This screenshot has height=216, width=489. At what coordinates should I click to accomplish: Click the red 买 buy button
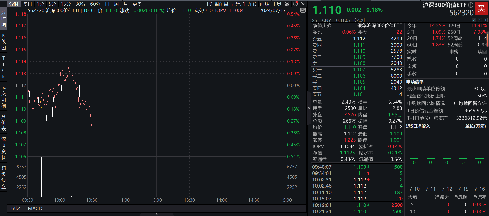[x=481, y=8]
